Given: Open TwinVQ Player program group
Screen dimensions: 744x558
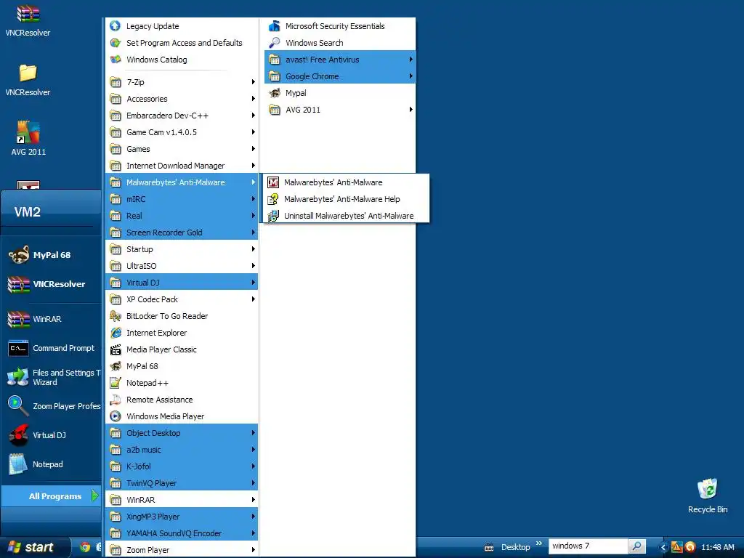Looking at the screenshot, I should coord(181,483).
